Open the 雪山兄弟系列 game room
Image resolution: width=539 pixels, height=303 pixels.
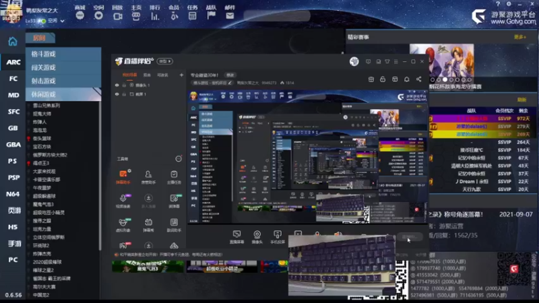click(x=46, y=106)
